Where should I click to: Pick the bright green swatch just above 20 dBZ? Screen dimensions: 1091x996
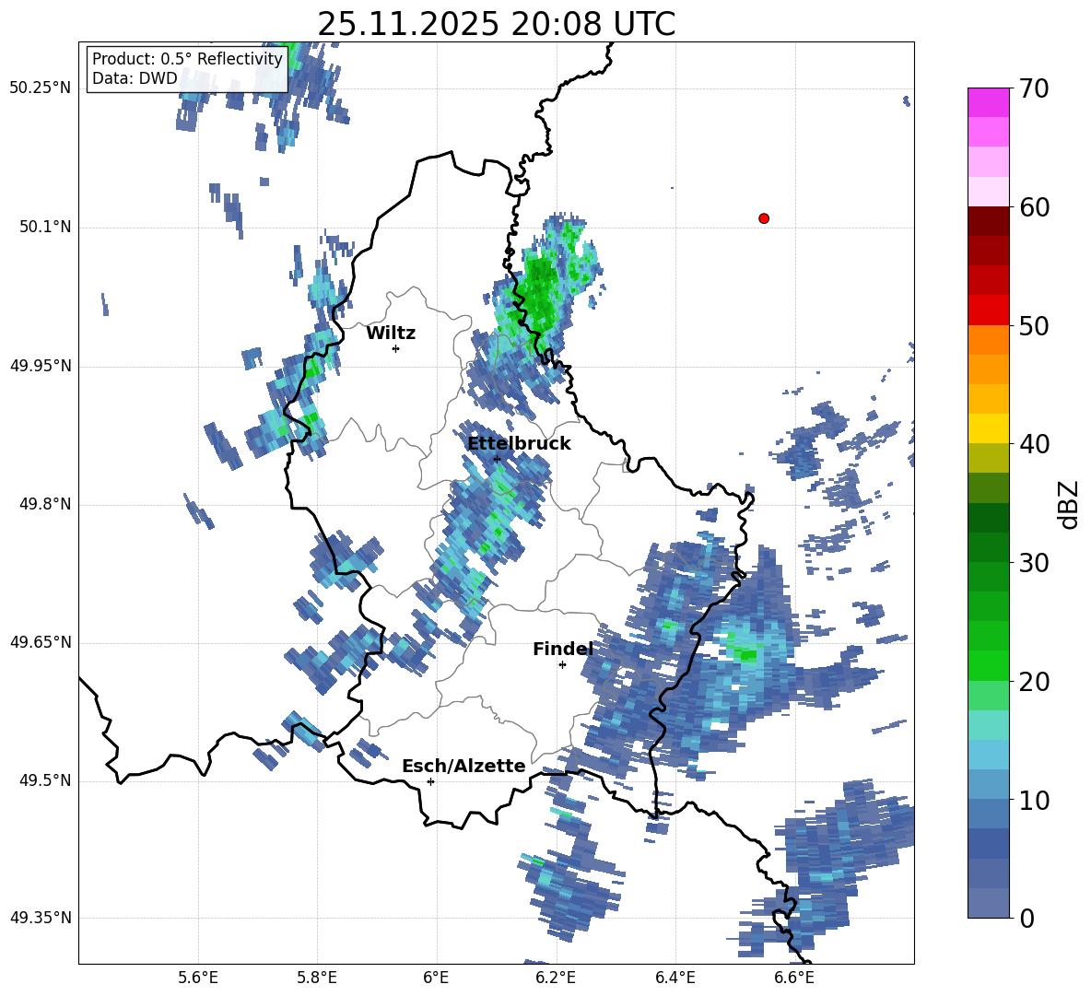(x=988, y=665)
